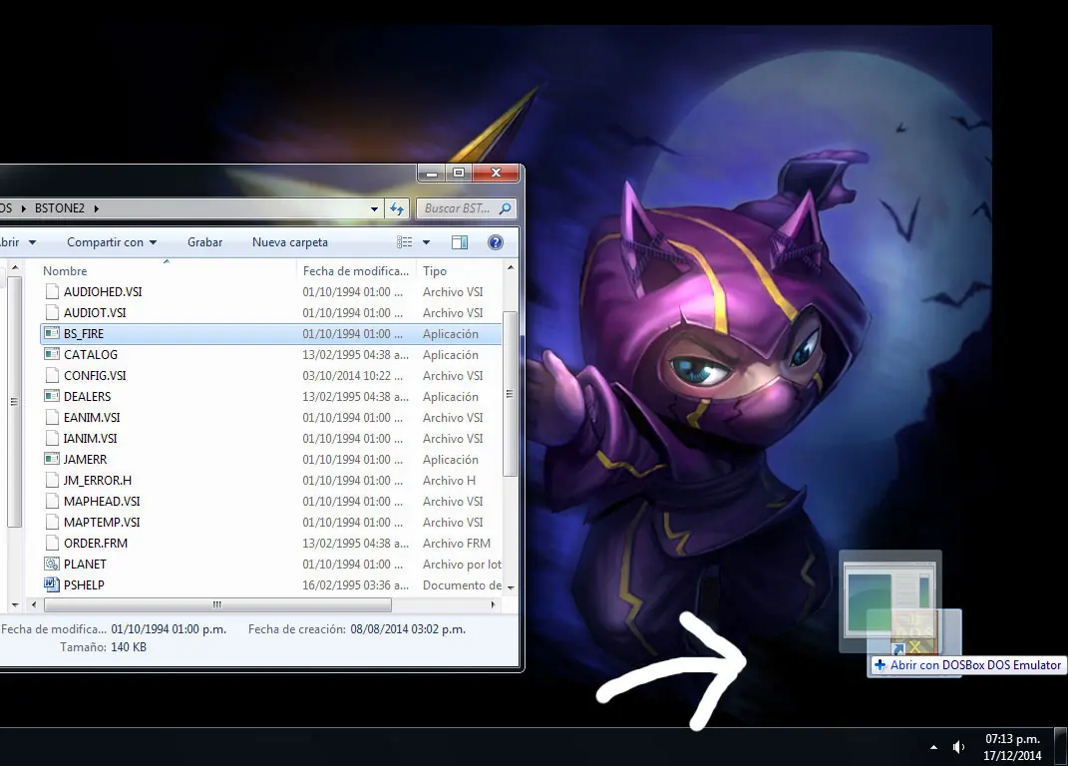
Task: Click the AUDIOT.VSI file icon
Action: [51, 313]
